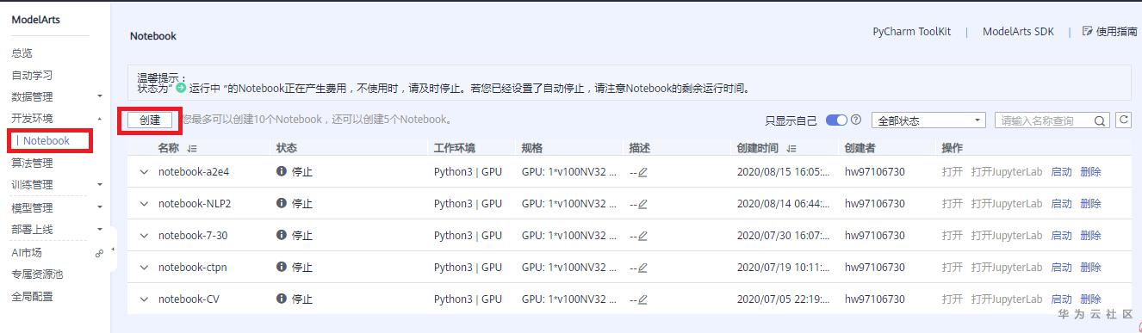
Task: Click 创建者 column header
Action: pos(860,148)
